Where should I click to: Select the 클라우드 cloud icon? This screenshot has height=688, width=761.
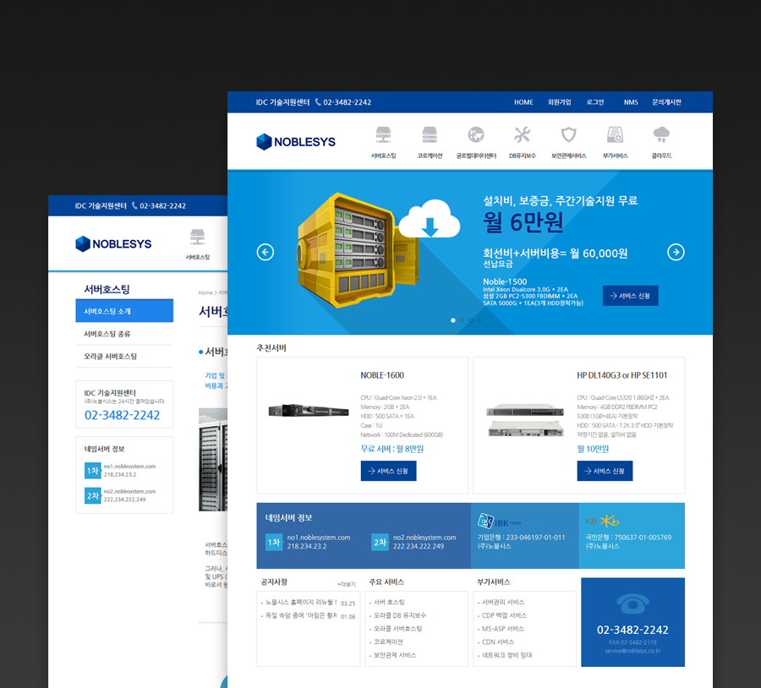coord(661,135)
